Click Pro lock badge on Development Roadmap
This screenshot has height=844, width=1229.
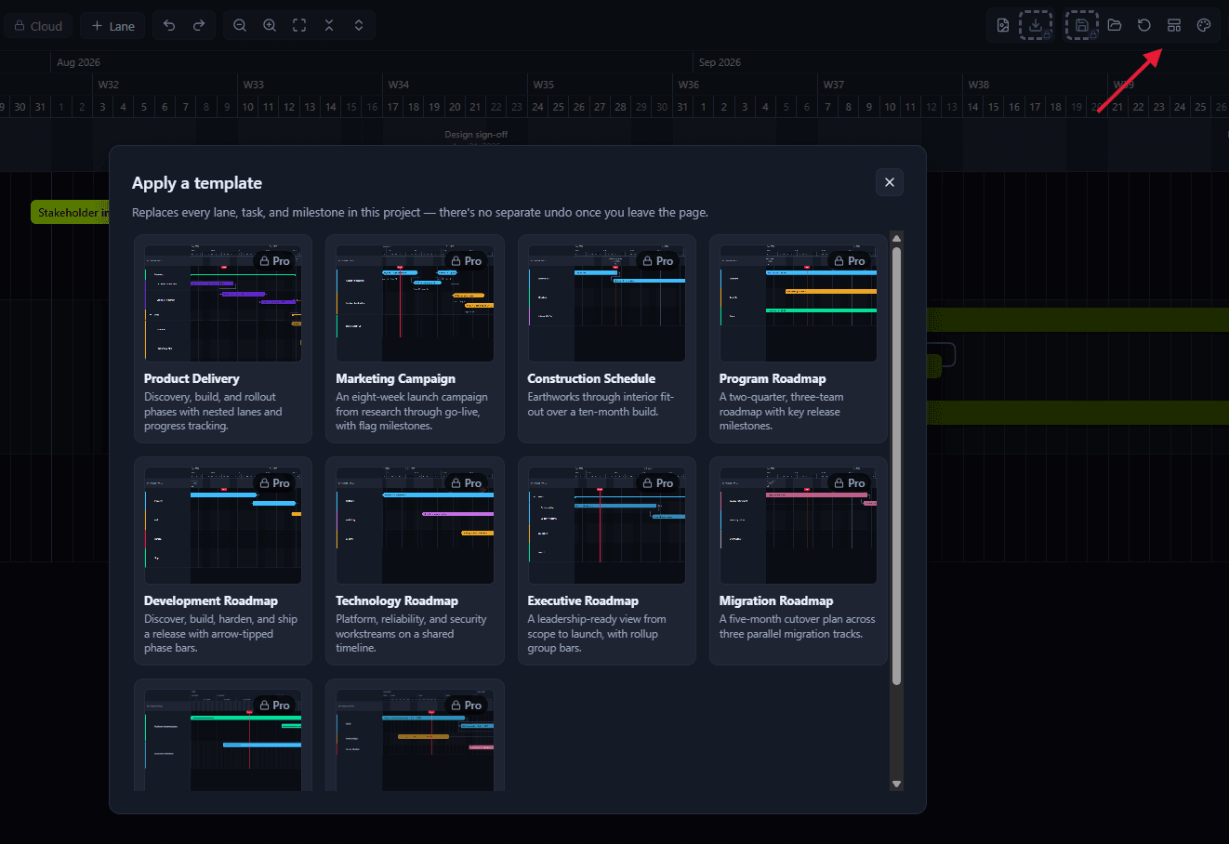(x=275, y=483)
